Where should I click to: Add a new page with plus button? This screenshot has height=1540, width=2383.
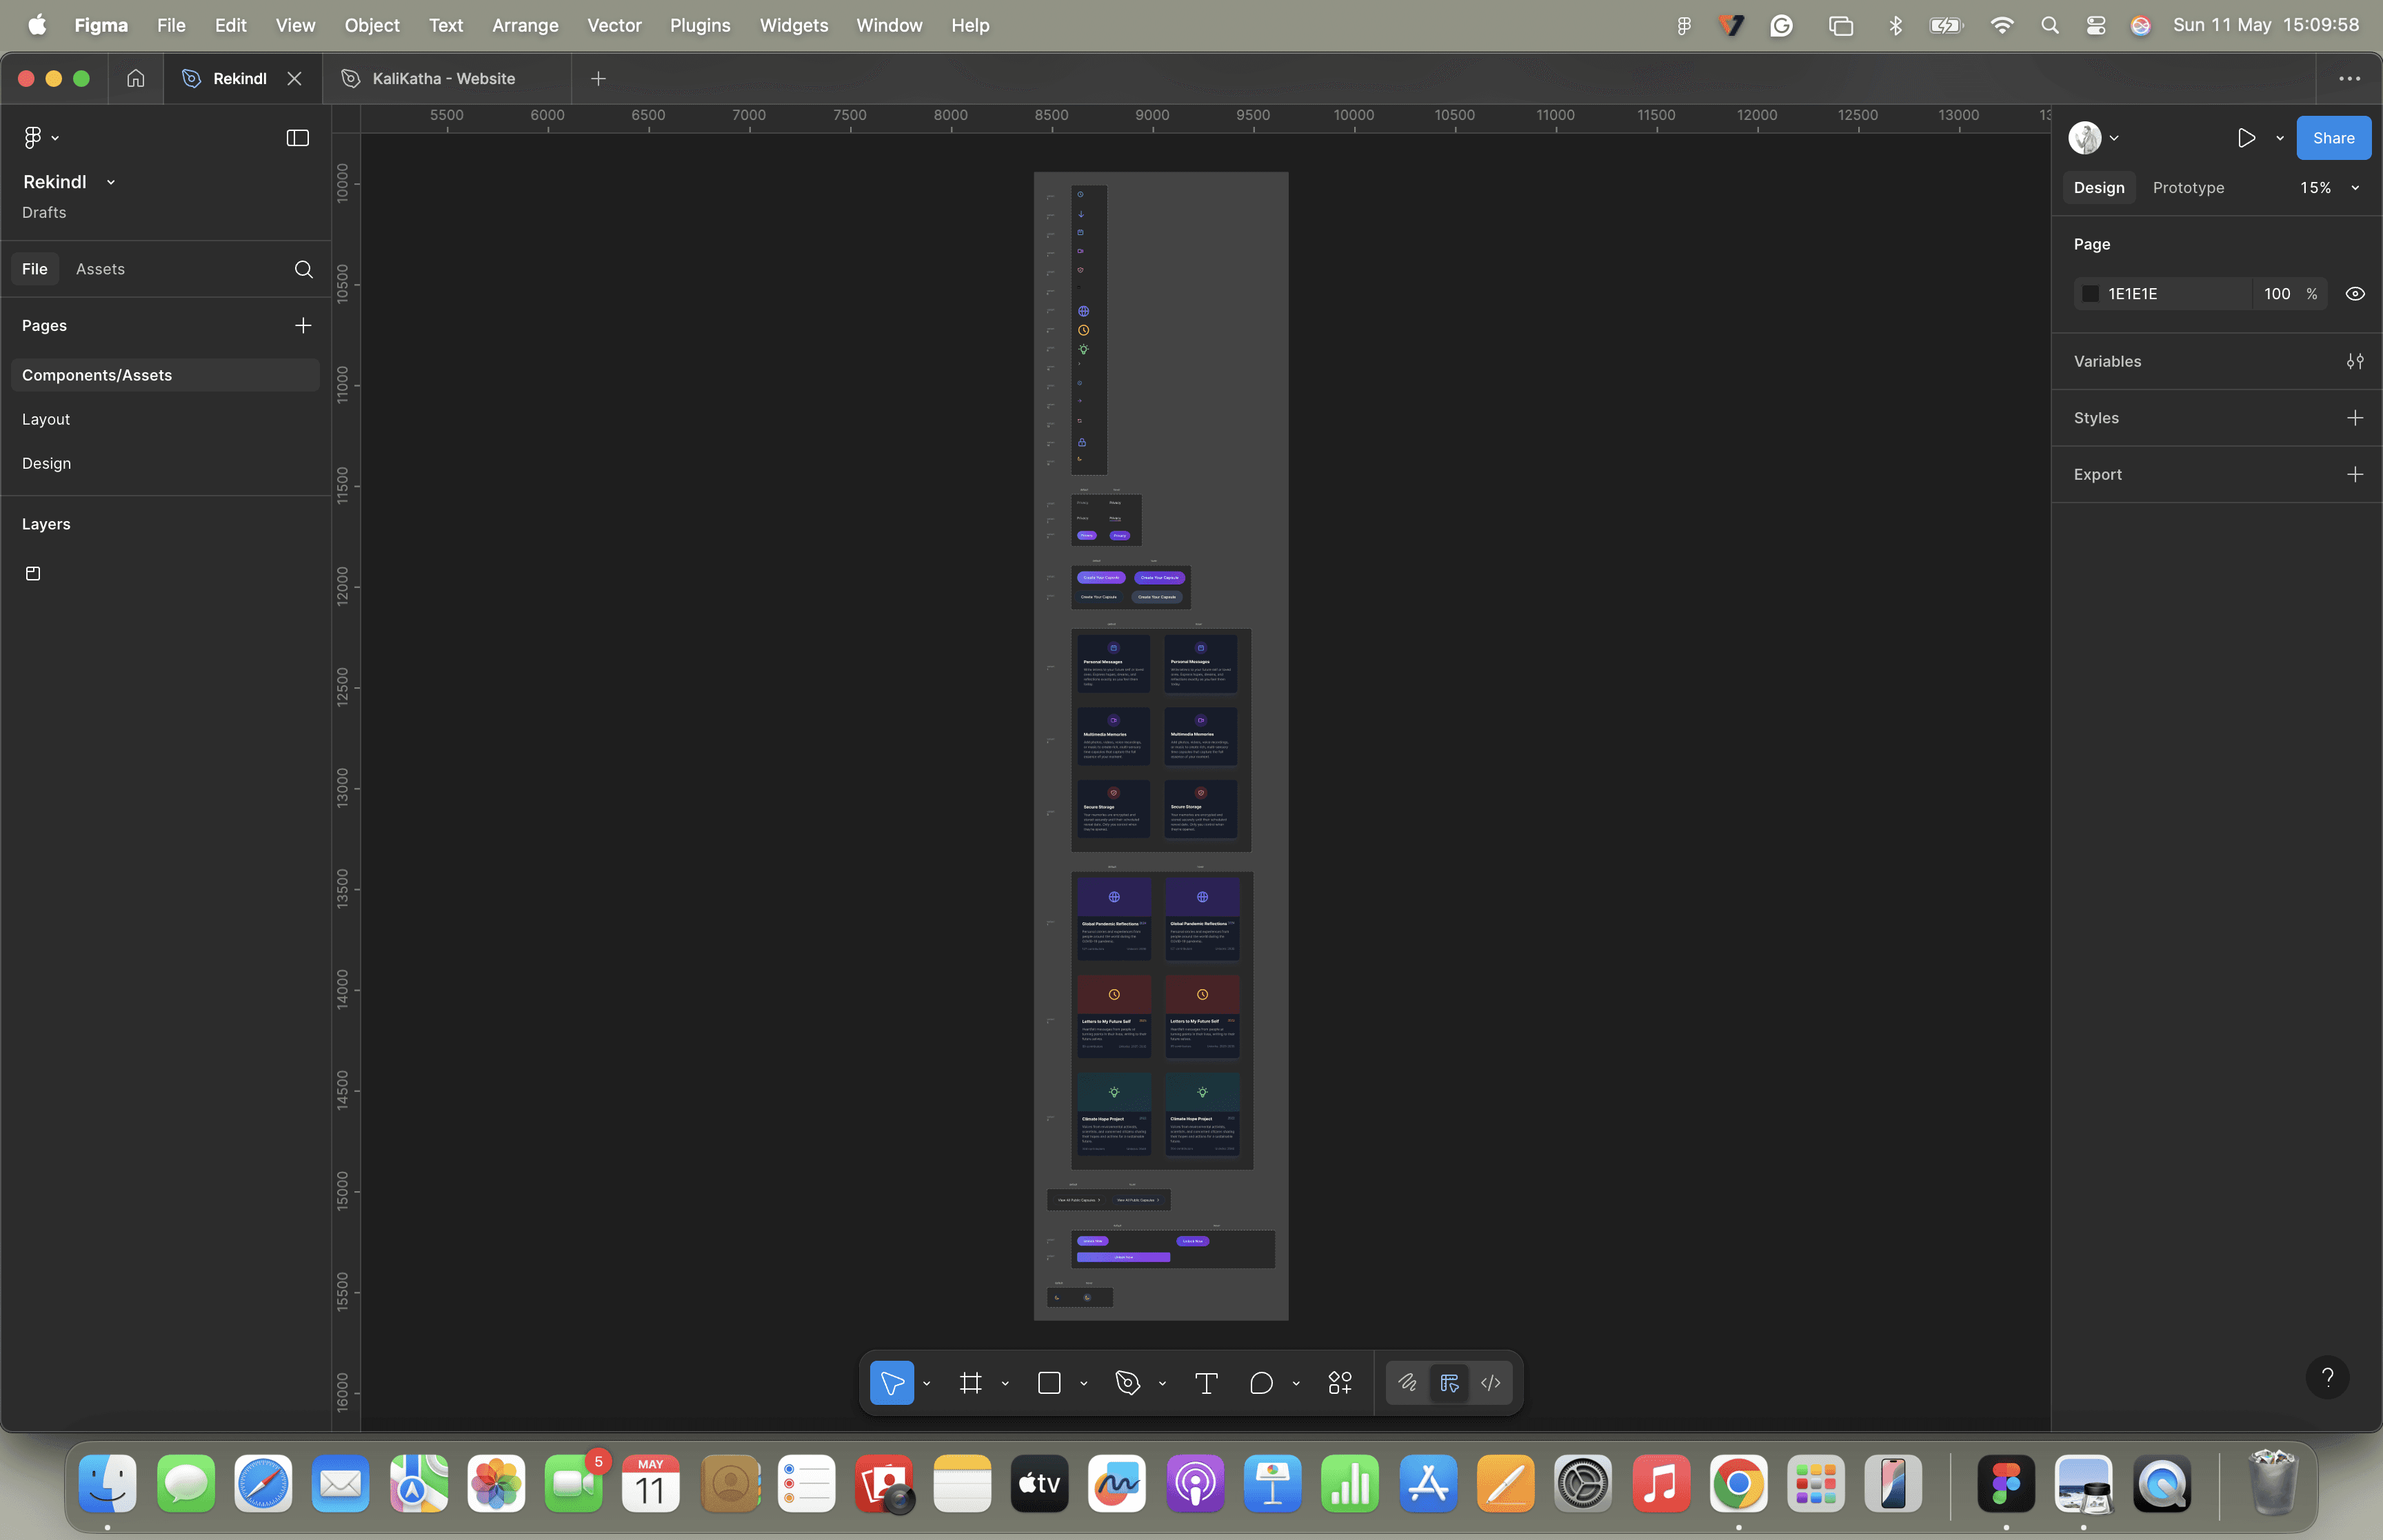click(303, 326)
